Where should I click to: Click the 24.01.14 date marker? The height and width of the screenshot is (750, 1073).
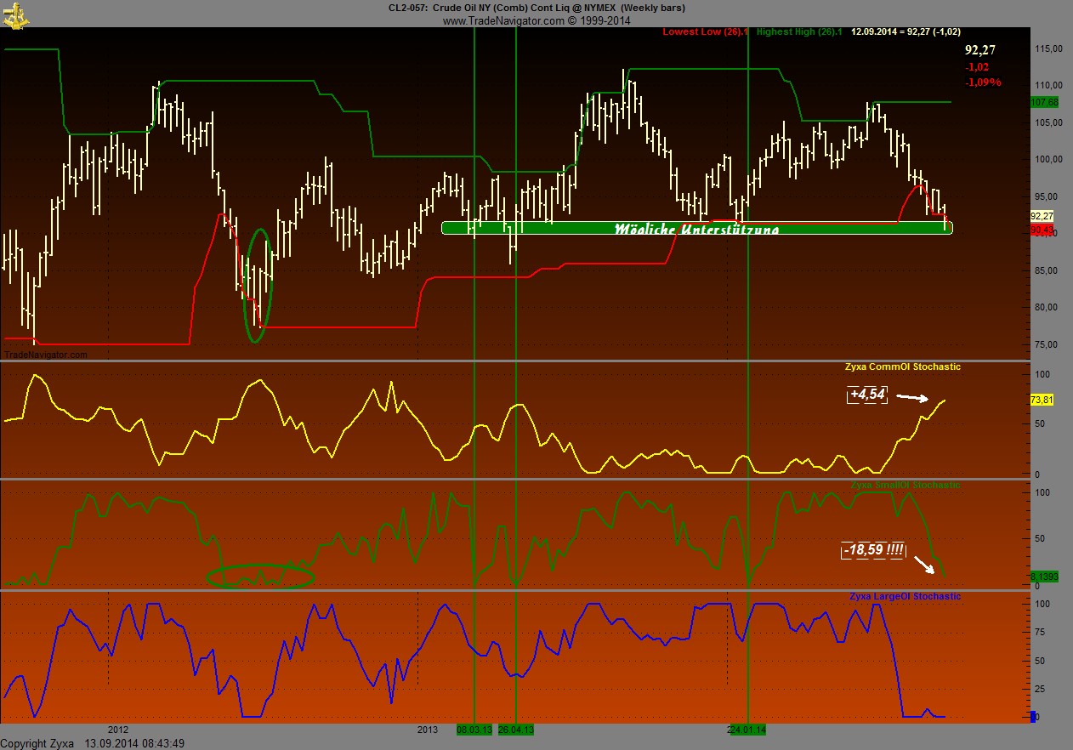748,730
